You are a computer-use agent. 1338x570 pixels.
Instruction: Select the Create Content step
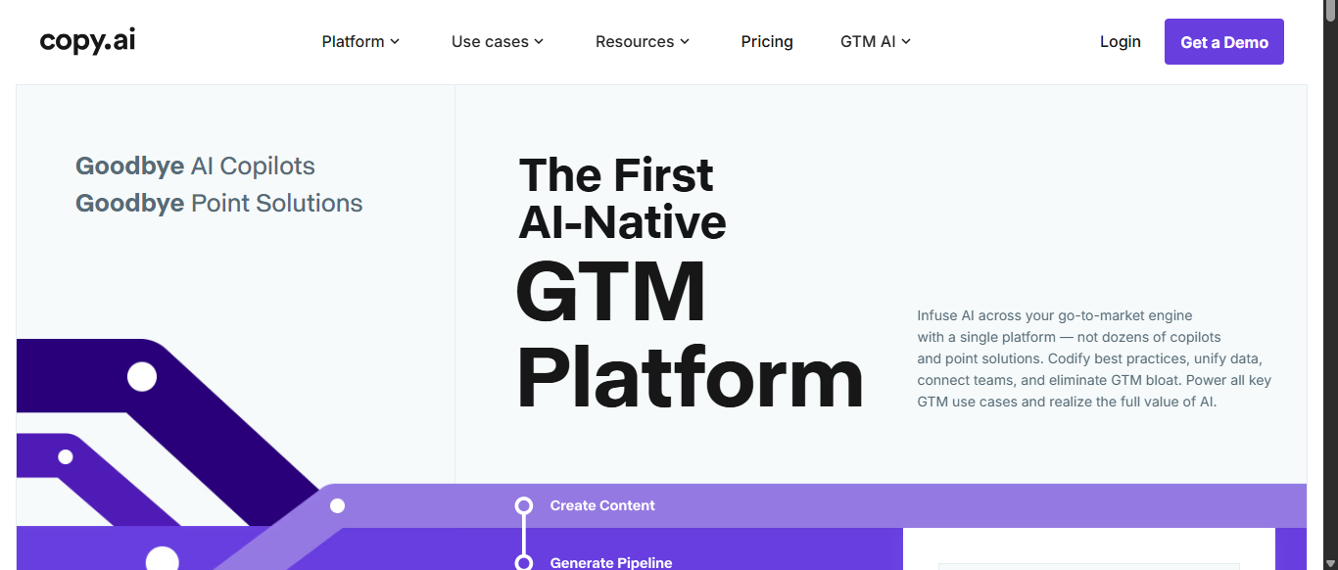(602, 505)
